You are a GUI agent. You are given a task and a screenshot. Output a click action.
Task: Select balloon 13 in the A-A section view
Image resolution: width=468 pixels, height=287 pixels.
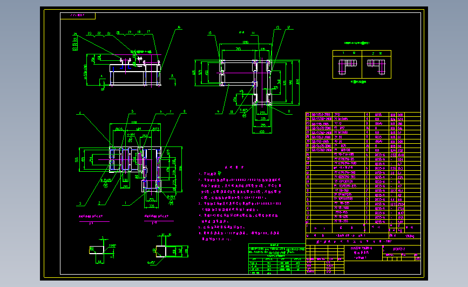(x=277, y=27)
